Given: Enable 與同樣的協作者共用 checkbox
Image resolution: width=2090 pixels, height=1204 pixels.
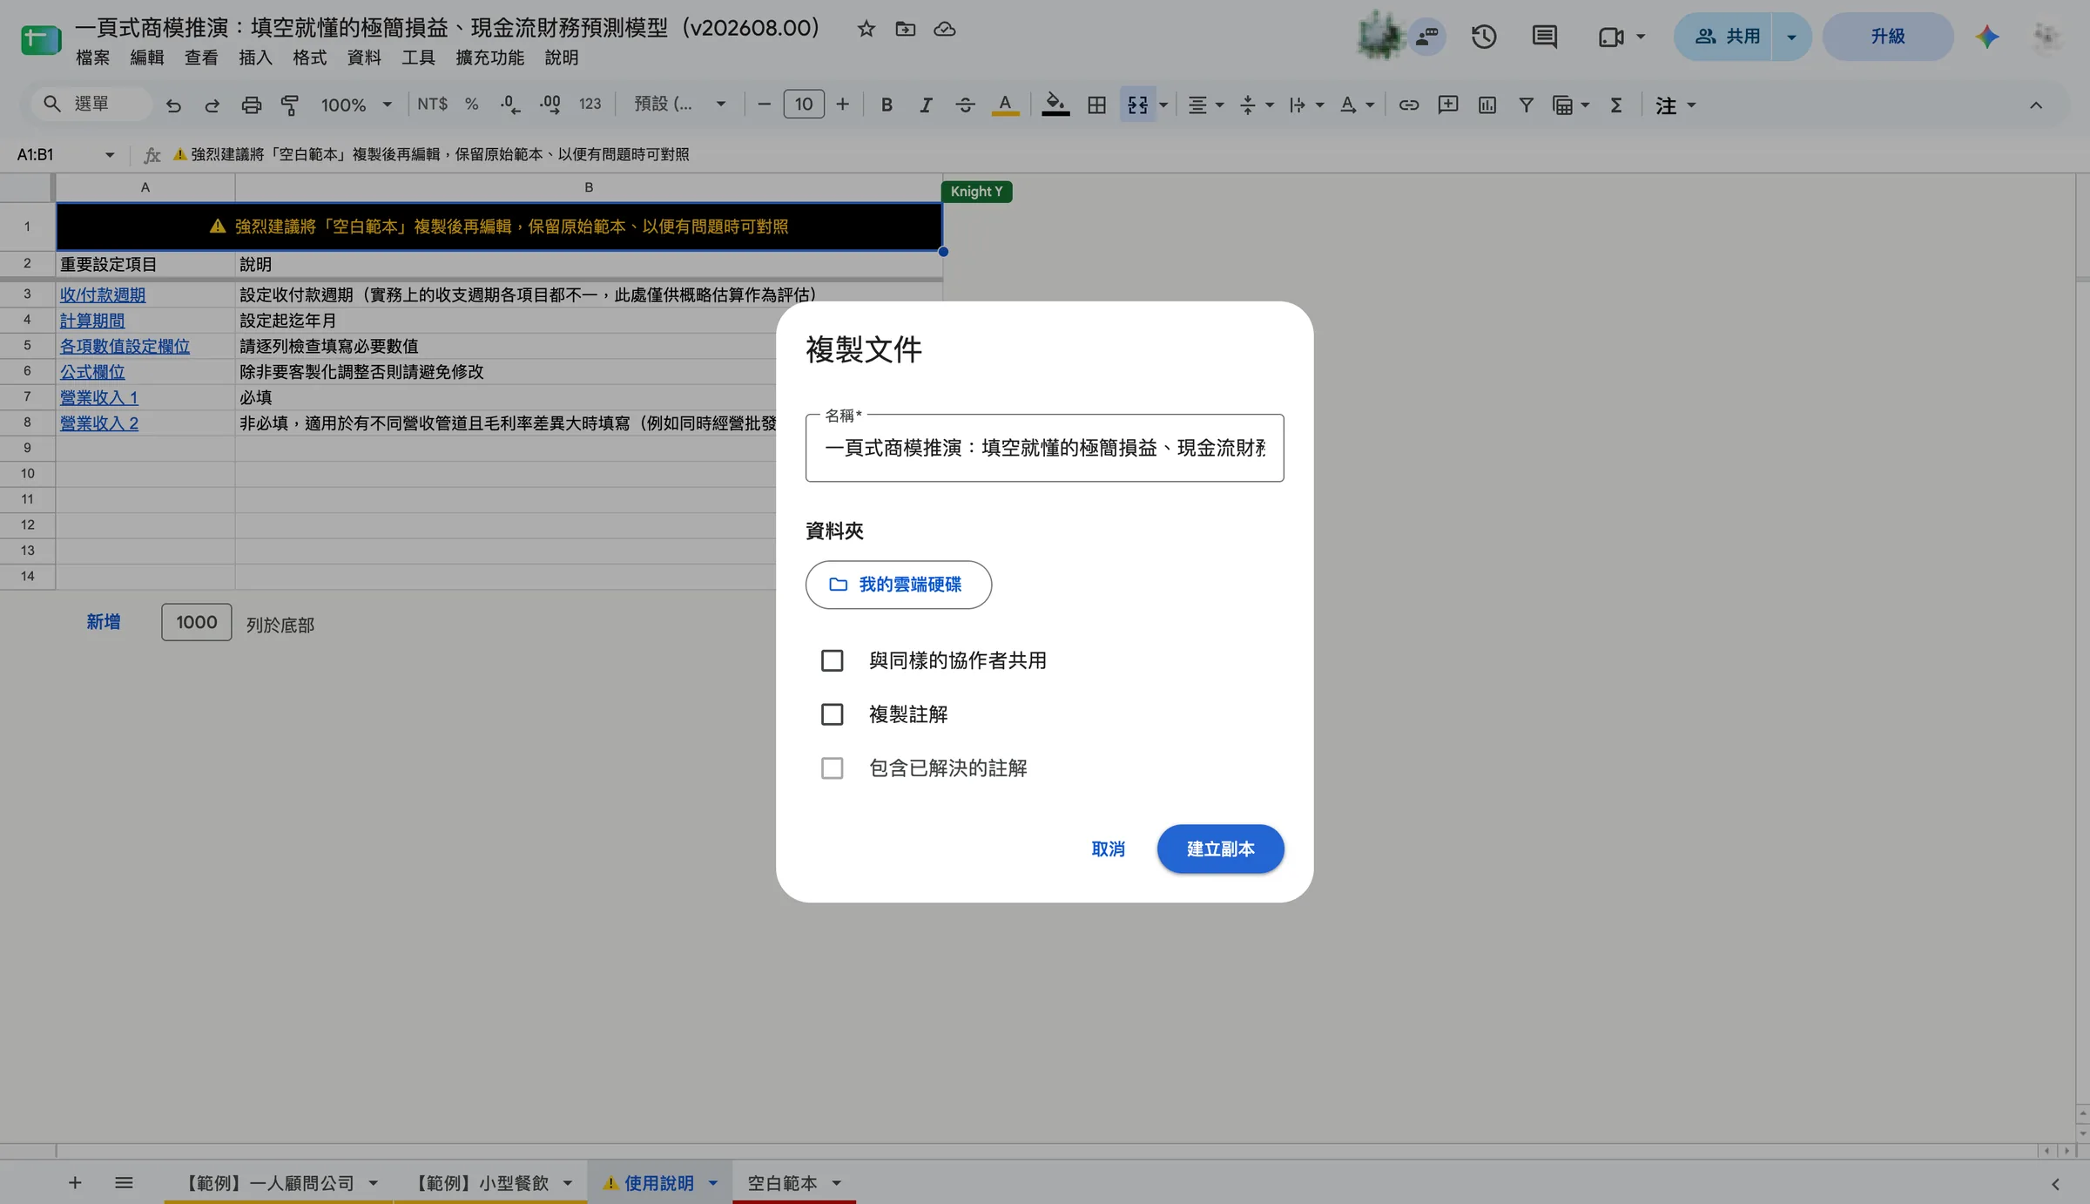Looking at the screenshot, I should click(x=832, y=660).
